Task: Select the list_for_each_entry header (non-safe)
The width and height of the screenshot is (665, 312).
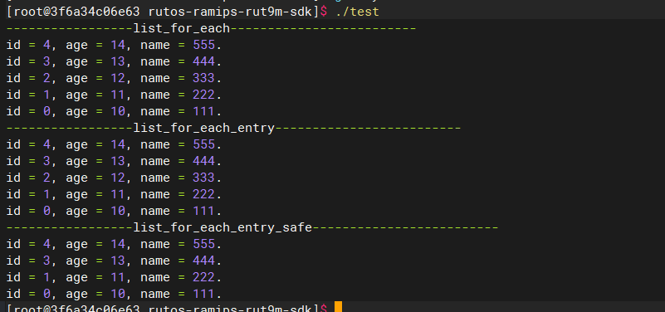Action: (233, 128)
